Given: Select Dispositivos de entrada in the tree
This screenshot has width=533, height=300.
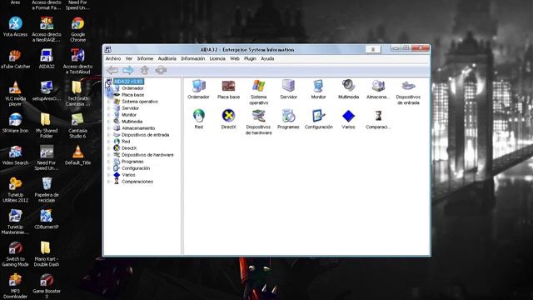Looking at the screenshot, I should [145, 135].
